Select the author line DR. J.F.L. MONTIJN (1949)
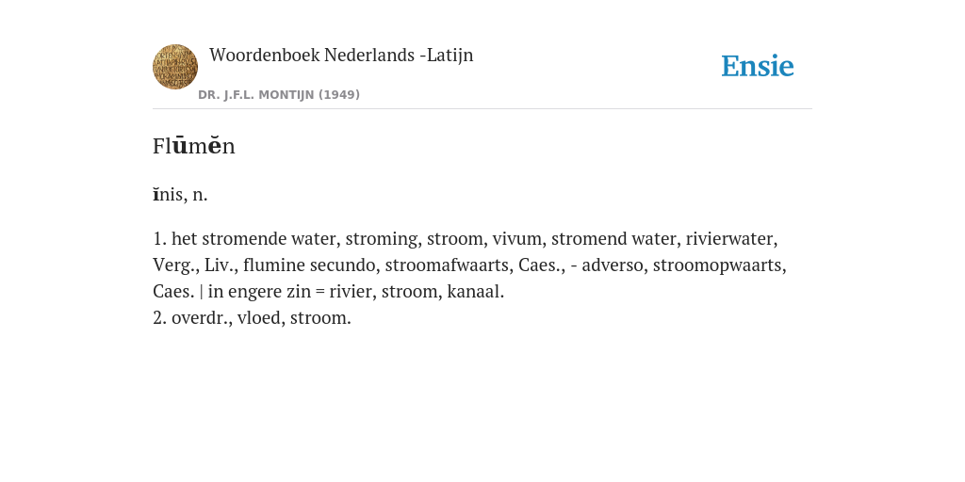This screenshot has height=482, width=965. [279, 95]
